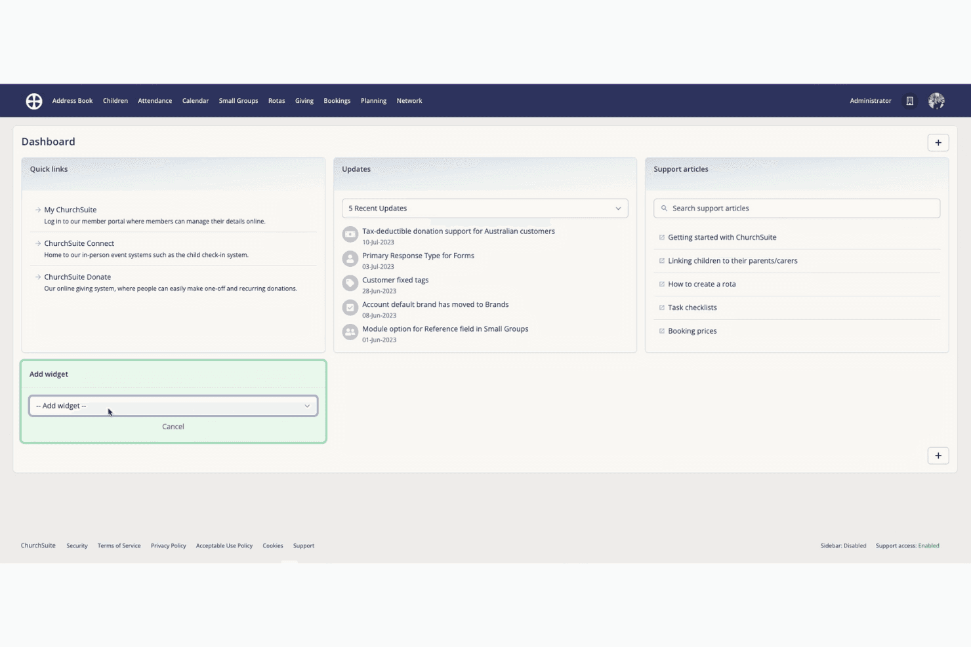The height and width of the screenshot is (647, 971).
Task: Open Privacy Policy footer link
Action: click(169, 546)
